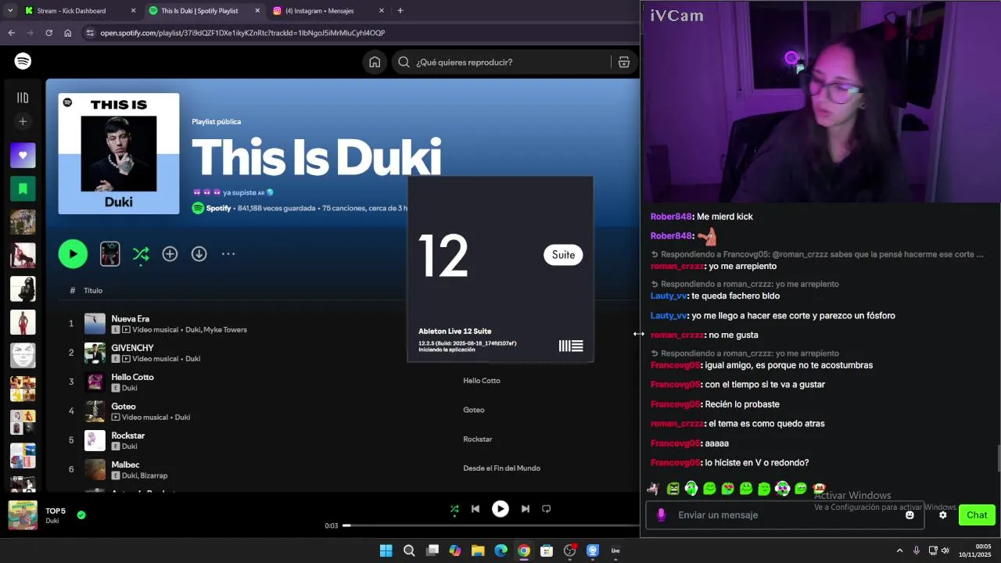This screenshot has height=563, width=1001.
Task: Focus Enviar un mensaje chat input
Action: tap(786, 515)
